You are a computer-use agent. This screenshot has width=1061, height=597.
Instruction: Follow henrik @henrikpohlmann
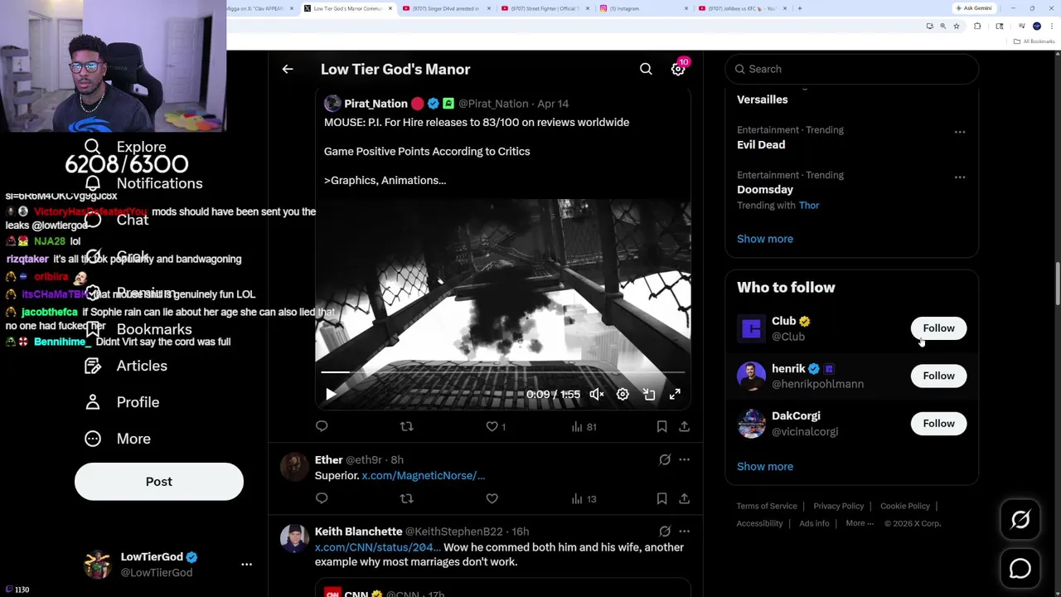point(938,376)
